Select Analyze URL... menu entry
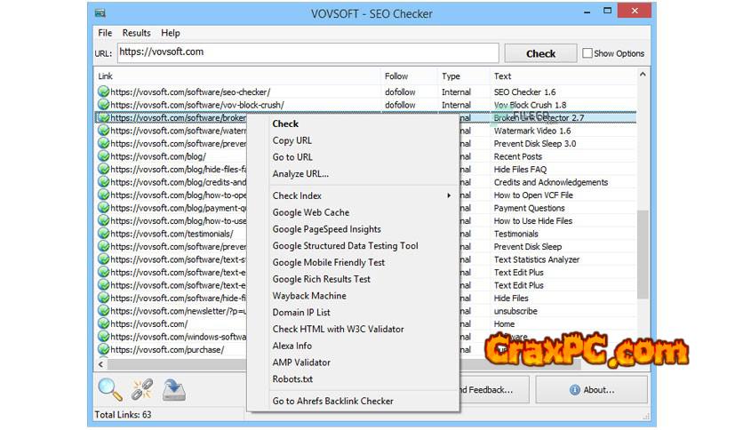 [x=300, y=174]
